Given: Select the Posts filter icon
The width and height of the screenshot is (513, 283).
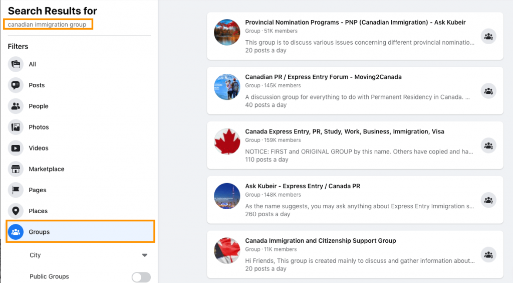Looking at the screenshot, I should 16,85.
